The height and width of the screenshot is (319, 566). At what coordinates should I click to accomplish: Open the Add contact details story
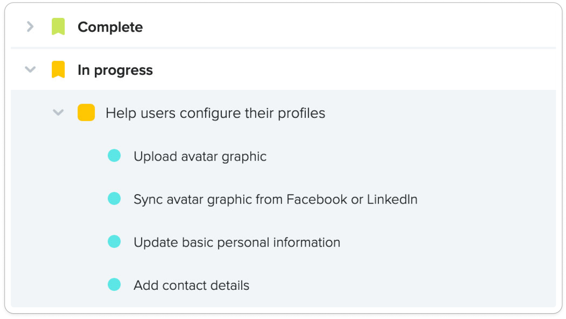point(191,285)
